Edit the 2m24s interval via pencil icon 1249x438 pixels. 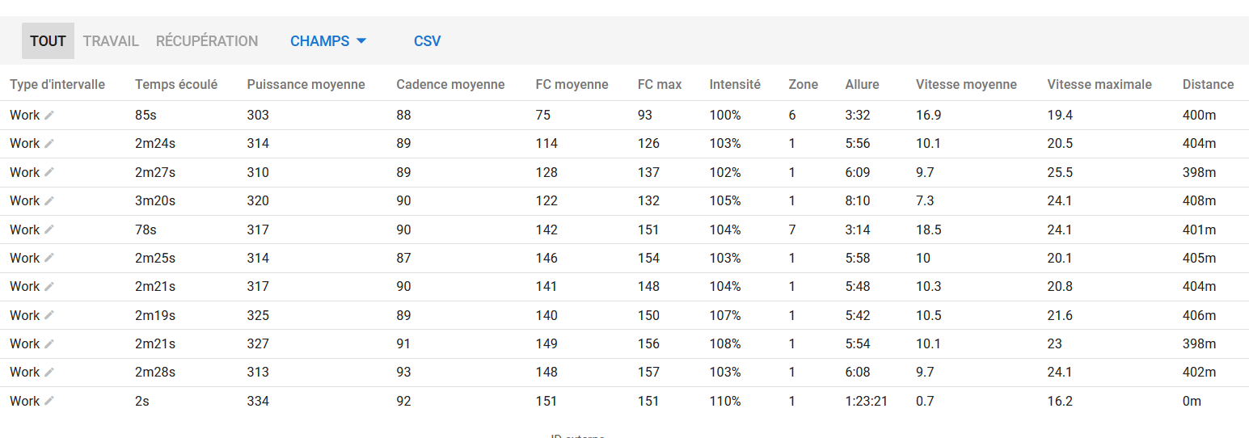(x=49, y=144)
